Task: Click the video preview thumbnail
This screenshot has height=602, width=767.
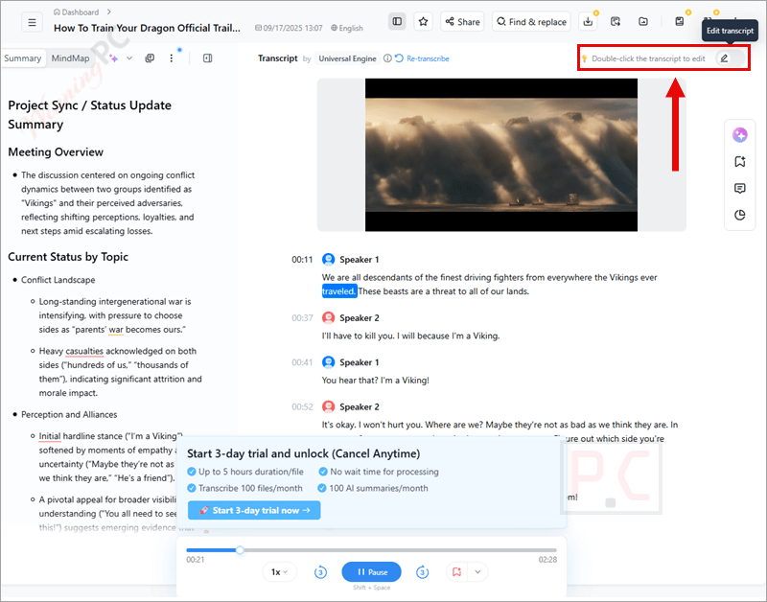Action: point(500,154)
